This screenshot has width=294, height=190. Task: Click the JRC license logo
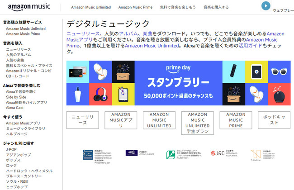[x=218, y=153]
